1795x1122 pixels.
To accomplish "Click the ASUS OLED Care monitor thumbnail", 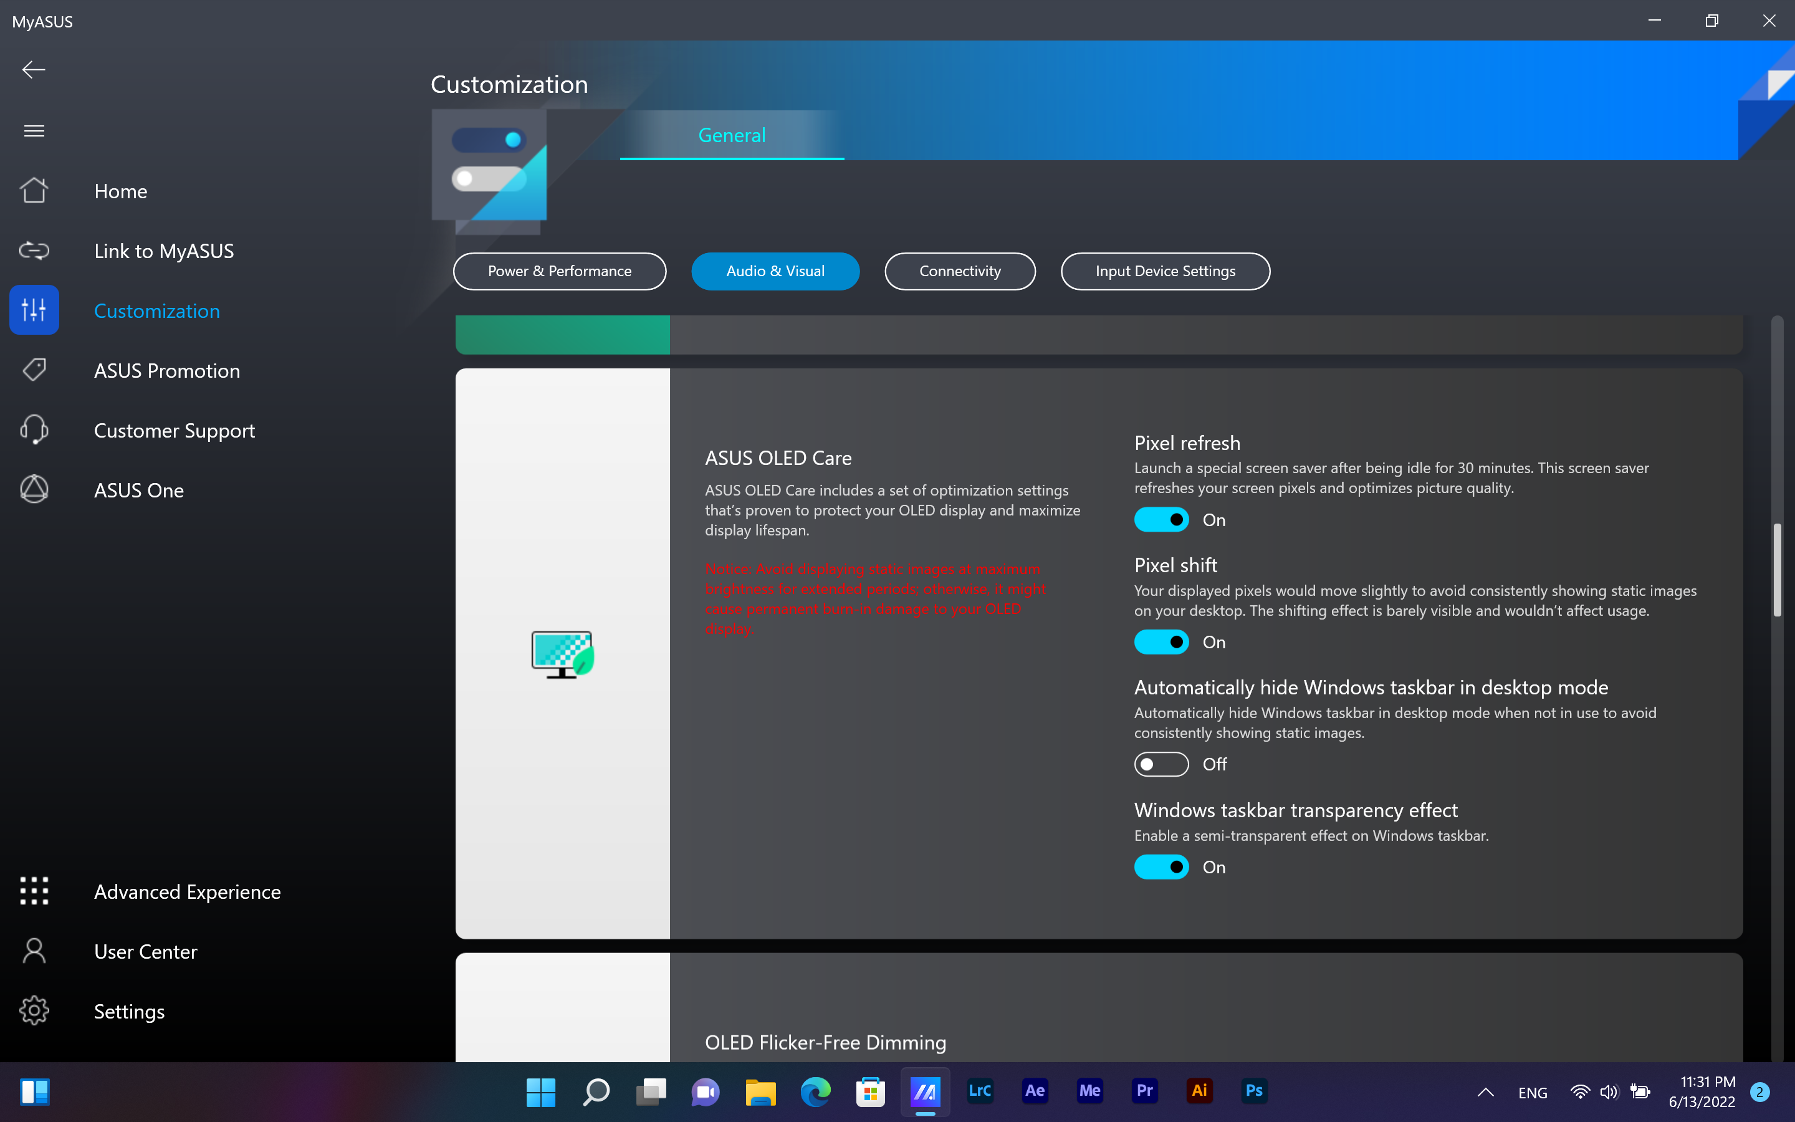I will click(562, 654).
